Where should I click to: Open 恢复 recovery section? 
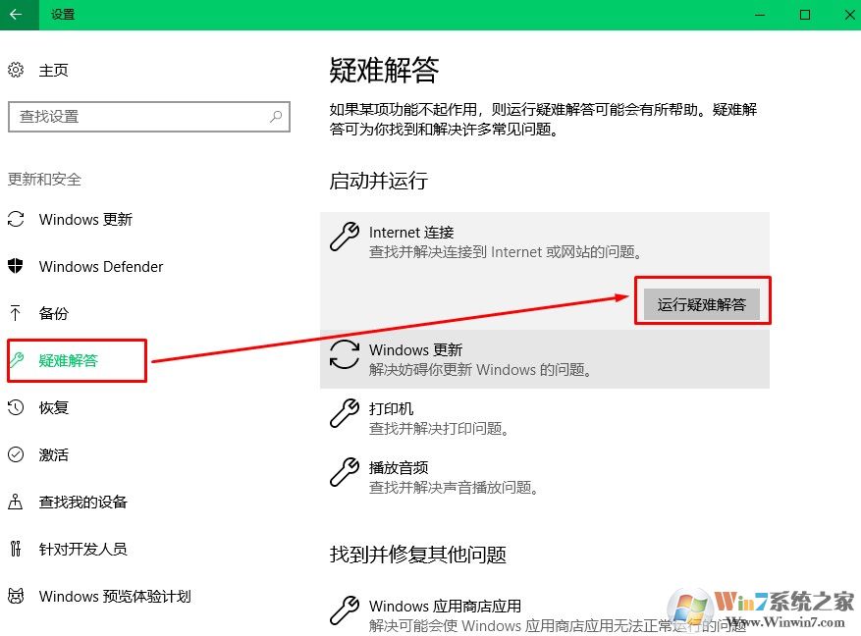point(54,407)
